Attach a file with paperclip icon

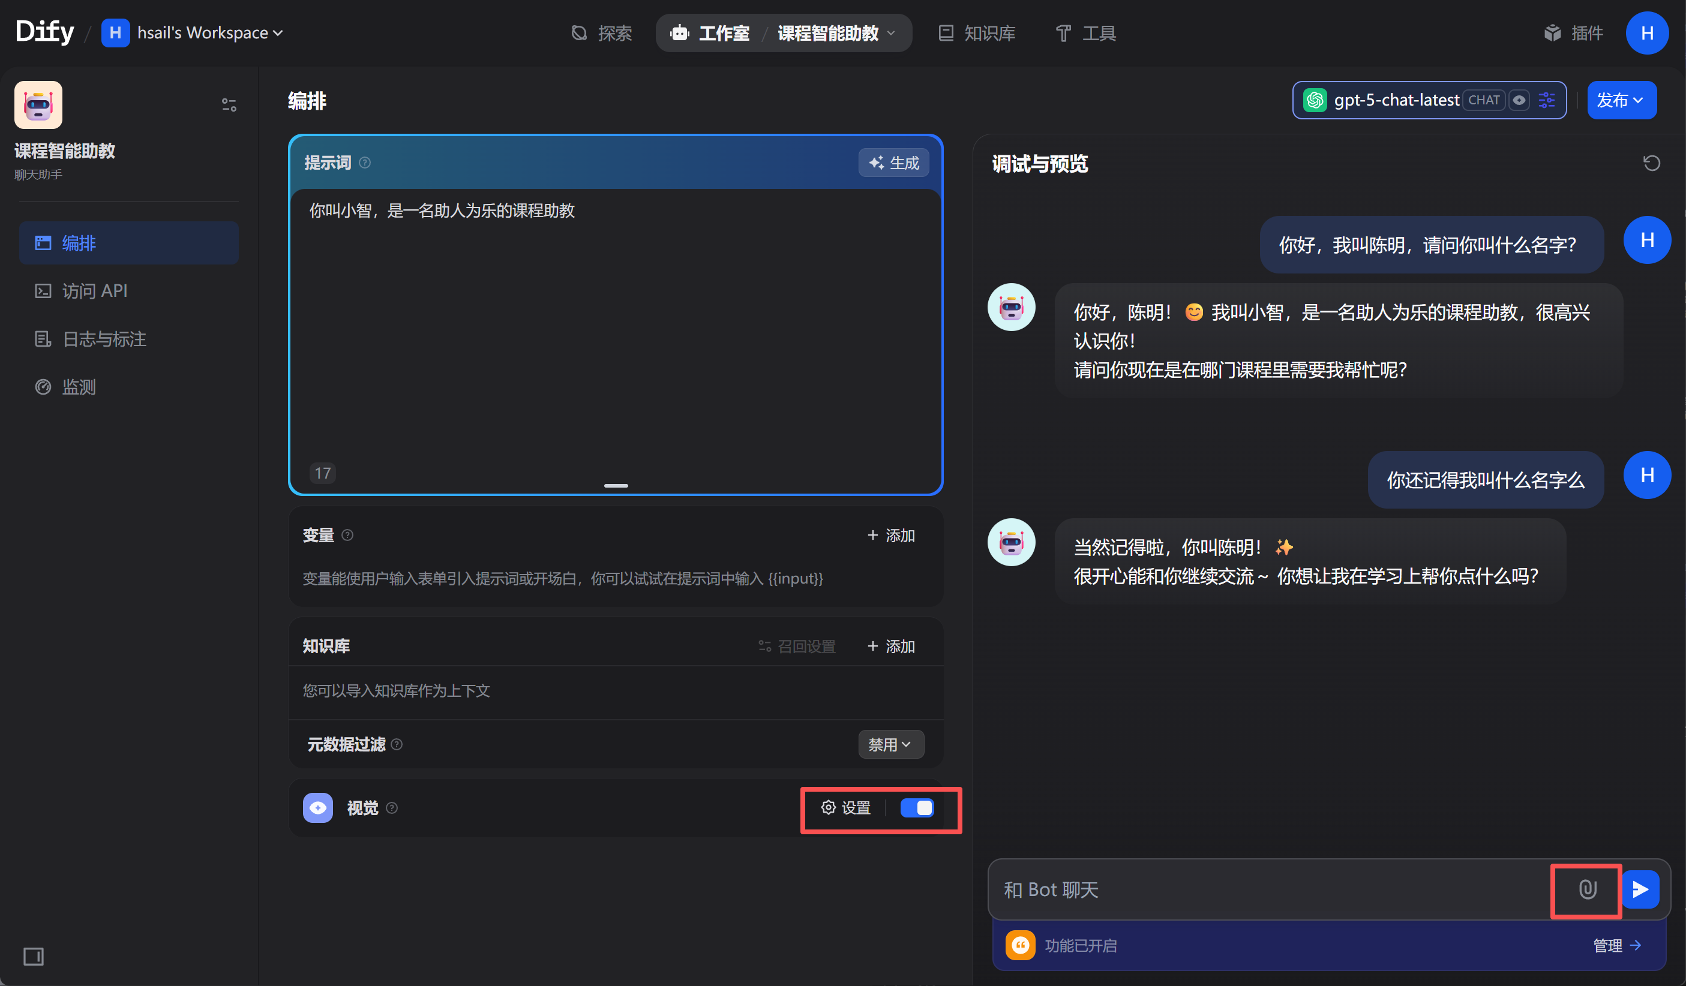point(1587,889)
